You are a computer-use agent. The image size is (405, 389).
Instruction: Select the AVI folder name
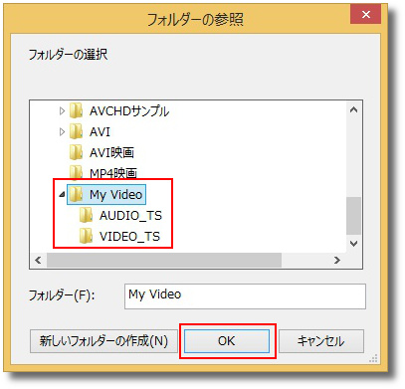(100, 132)
